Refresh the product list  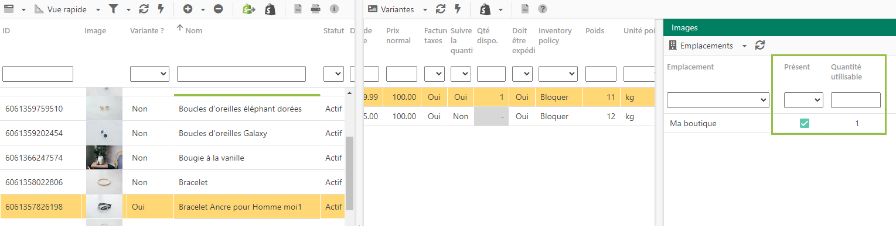click(x=144, y=9)
